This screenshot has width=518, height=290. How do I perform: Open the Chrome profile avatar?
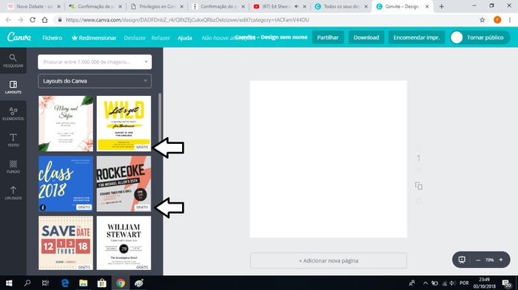pyautogui.click(x=497, y=20)
